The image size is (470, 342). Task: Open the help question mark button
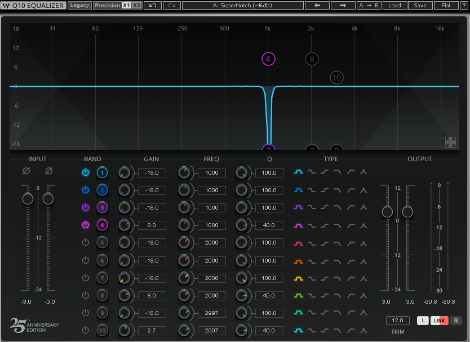coord(464,6)
